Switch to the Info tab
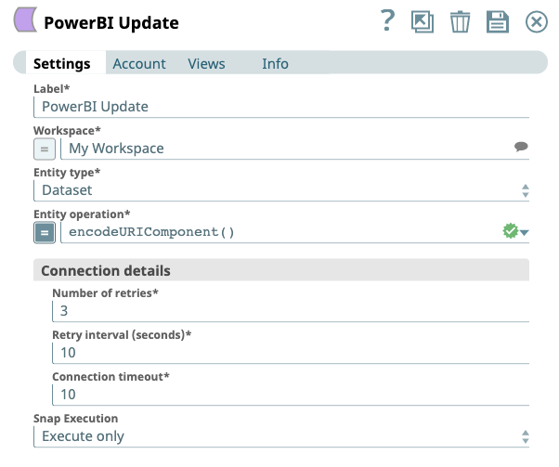 (x=275, y=64)
